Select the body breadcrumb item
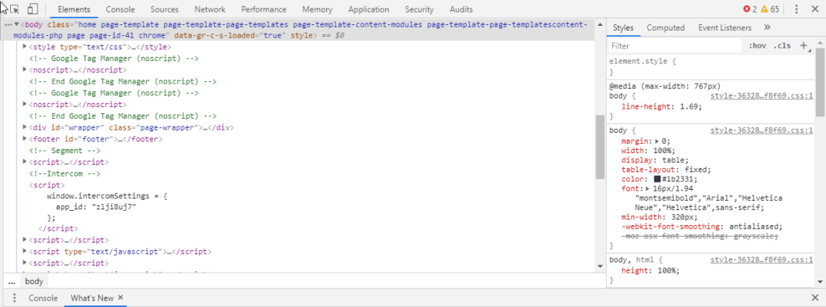Image resolution: width=826 pixels, height=307 pixels. [34, 281]
